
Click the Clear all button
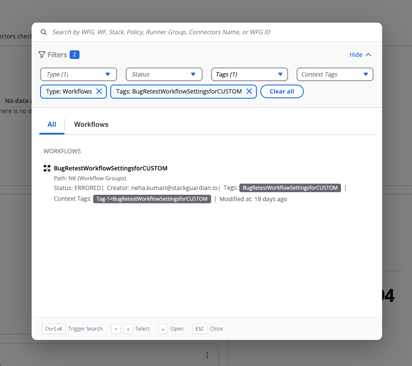[282, 91]
